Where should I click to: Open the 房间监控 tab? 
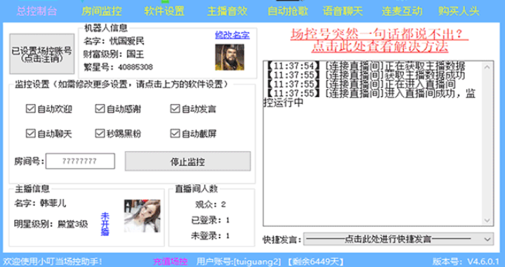click(101, 11)
